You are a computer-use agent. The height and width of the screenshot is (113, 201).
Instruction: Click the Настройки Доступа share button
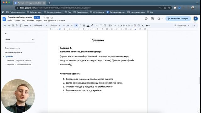tap(178, 19)
